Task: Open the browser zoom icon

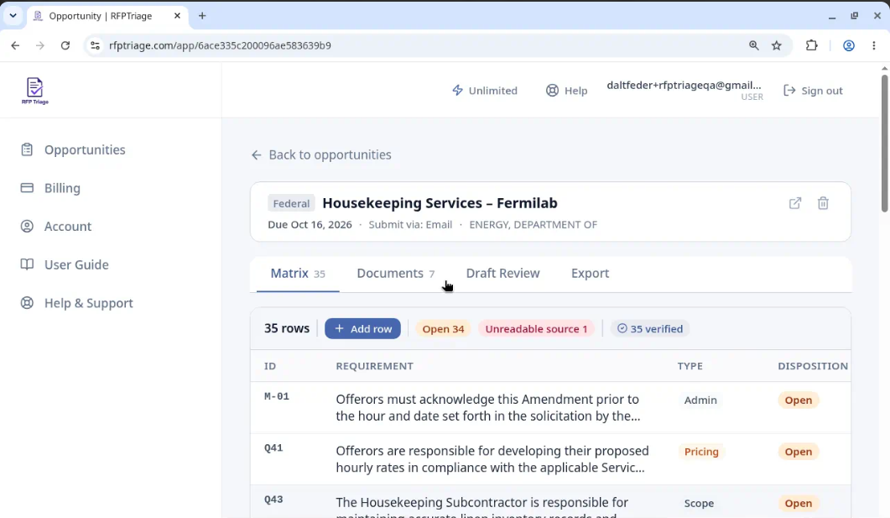Action: pos(754,45)
